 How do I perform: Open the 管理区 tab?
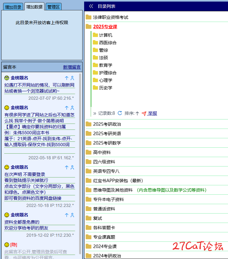pos(53,7)
